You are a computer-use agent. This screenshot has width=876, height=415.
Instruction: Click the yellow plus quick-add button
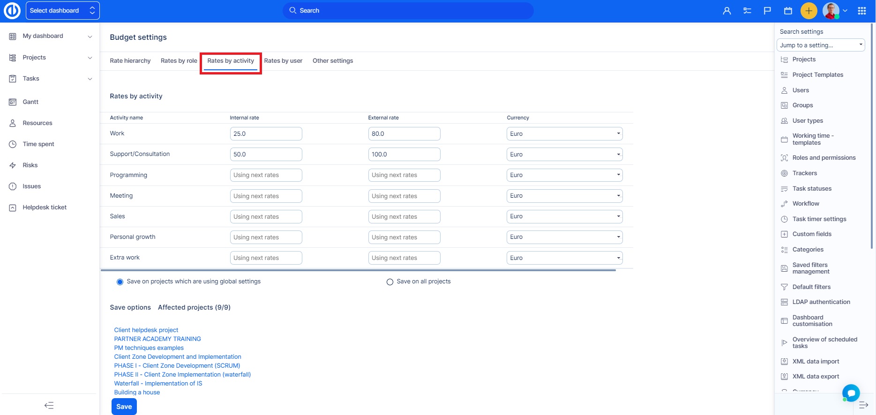click(809, 11)
